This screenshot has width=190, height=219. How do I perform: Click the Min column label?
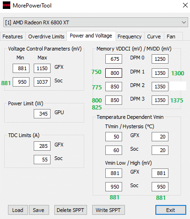pyautogui.click(x=20, y=58)
